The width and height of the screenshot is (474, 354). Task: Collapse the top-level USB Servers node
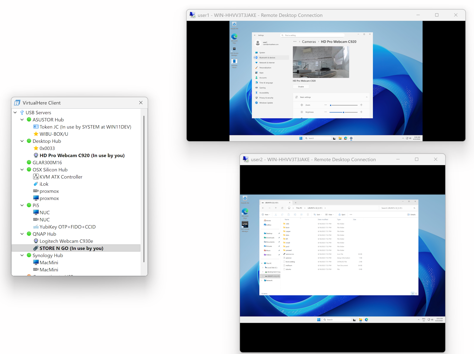[15, 113]
